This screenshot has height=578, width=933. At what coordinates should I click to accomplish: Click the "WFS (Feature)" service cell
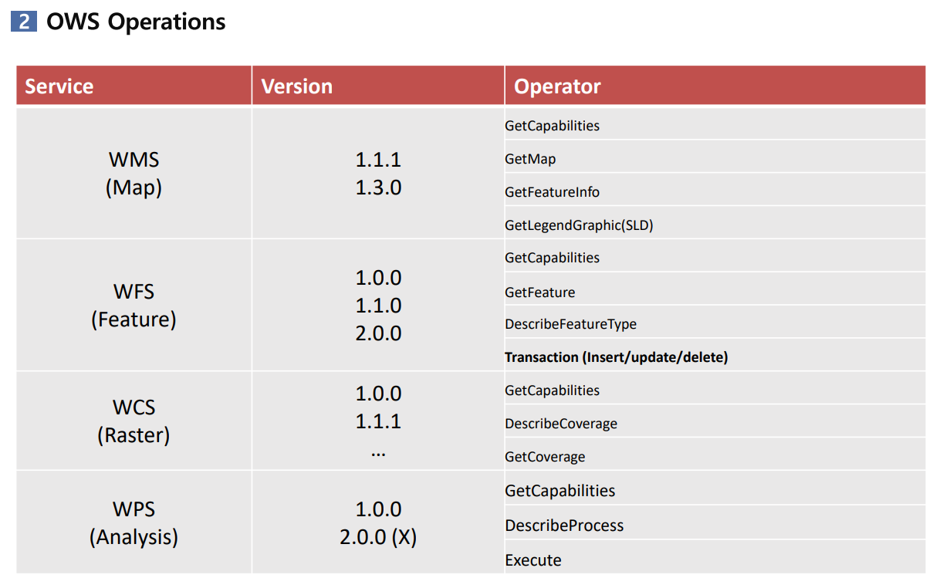[134, 305]
